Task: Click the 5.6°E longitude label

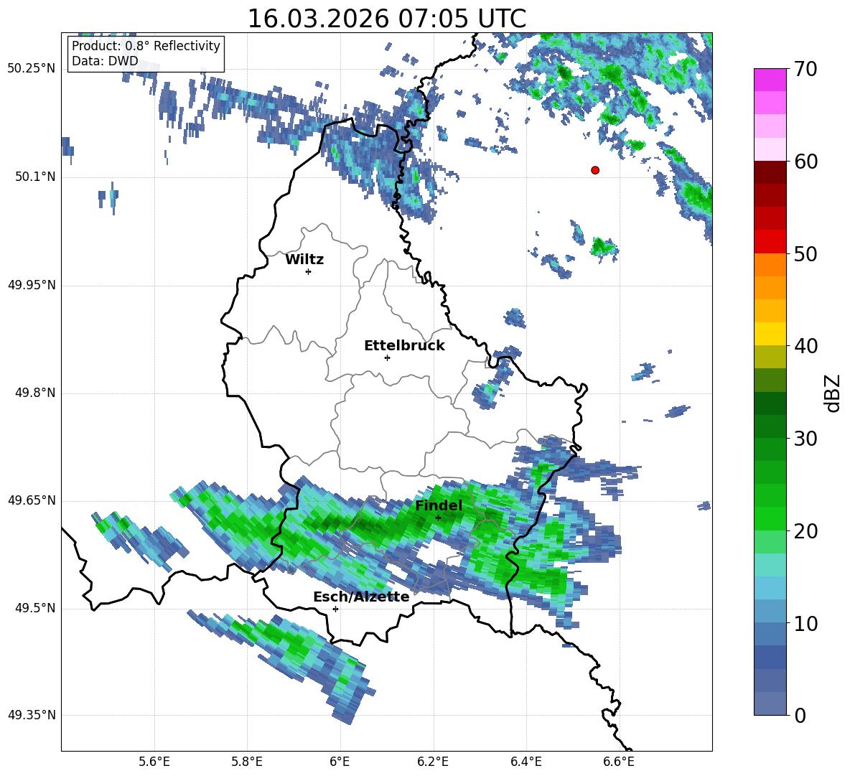Action: pos(154,762)
